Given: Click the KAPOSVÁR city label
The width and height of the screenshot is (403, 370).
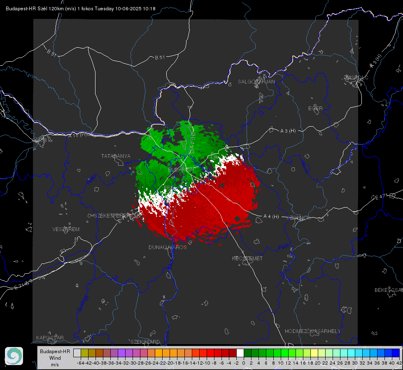Looking at the screenshot, I should coord(50,338).
